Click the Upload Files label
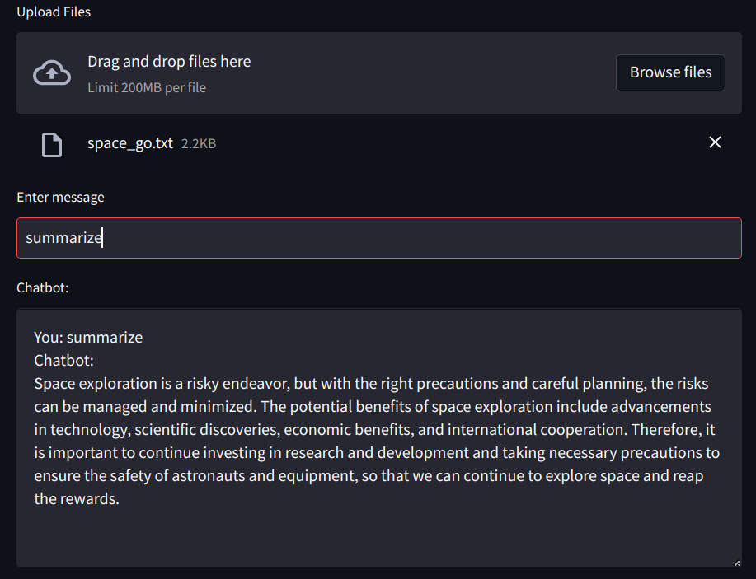Image resolution: width=756 pixels, height=579 pixels. 54,12
